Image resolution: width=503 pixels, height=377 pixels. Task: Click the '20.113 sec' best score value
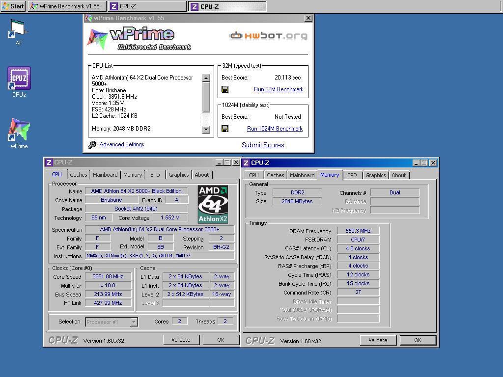(288, 77)
